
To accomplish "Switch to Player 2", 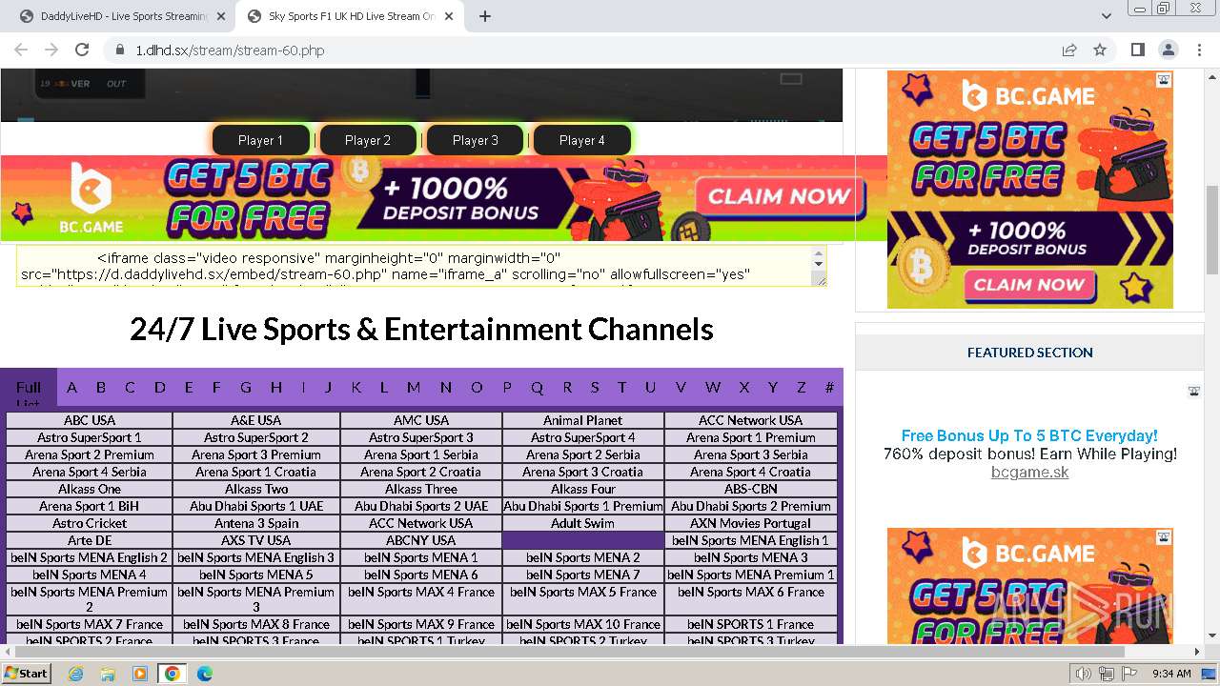I will (368, 140).
